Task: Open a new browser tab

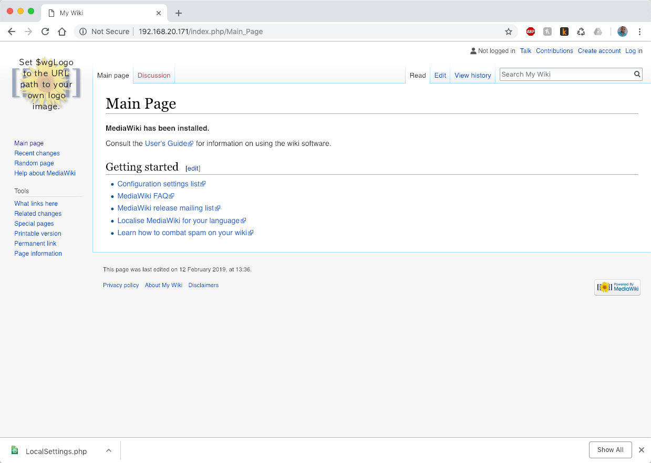Action: (179, 13)
